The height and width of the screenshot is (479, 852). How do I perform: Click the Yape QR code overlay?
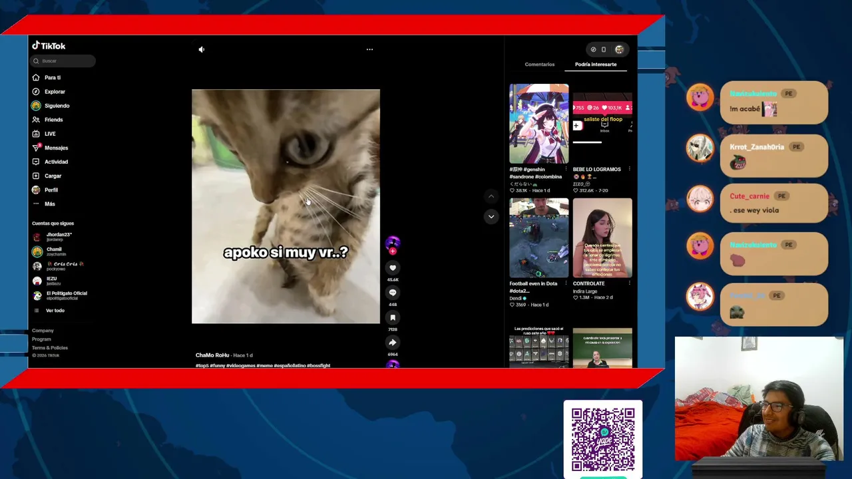tap(603, 440)
